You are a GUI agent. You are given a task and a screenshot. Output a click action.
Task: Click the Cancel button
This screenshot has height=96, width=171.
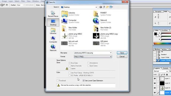[122, 57]
